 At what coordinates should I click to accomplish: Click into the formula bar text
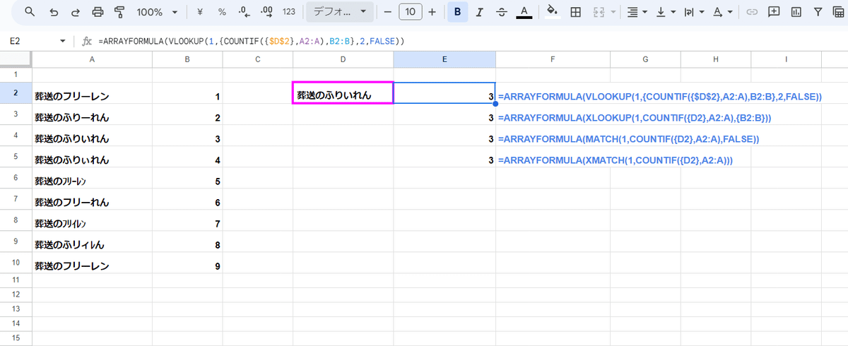pyautogui.click(x=252, y=42)
